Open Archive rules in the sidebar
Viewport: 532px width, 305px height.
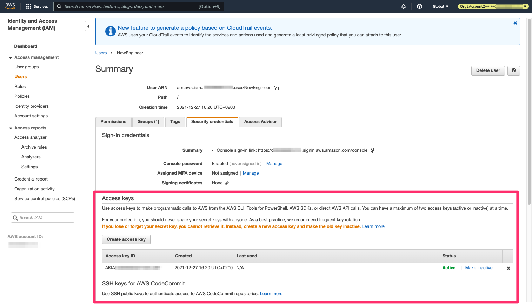(x=34, y=147)
